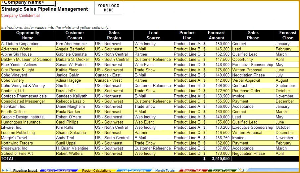This screenshot has width=300, height=173.
Task: Click the September forecast close cell
Action: 287,85
